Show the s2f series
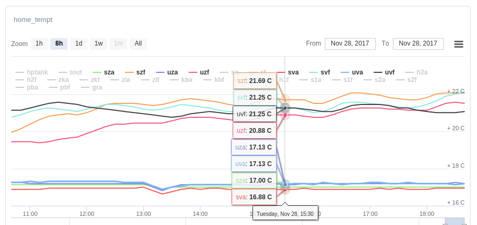 tap(406, 80)
